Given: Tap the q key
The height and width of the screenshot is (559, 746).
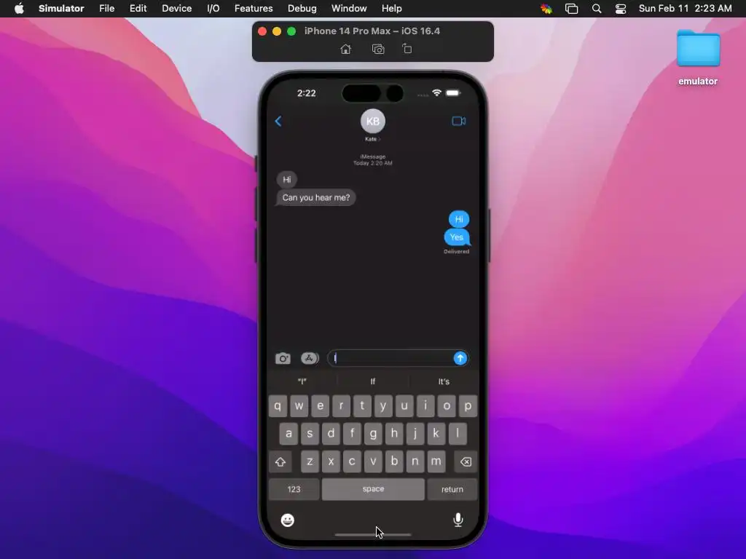Looking at the screenshot, I should click(278, 406).
